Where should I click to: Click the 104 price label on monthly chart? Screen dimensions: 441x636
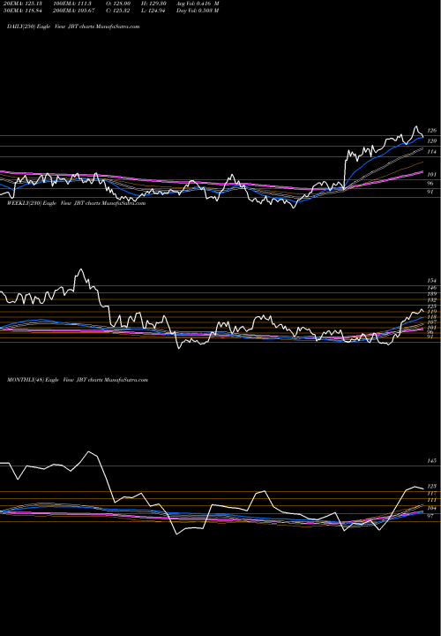[x=432, y=508]
